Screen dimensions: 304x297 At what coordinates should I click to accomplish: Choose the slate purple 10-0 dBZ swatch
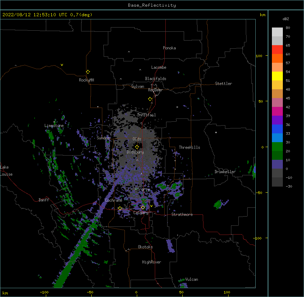(x=277, y=164)
